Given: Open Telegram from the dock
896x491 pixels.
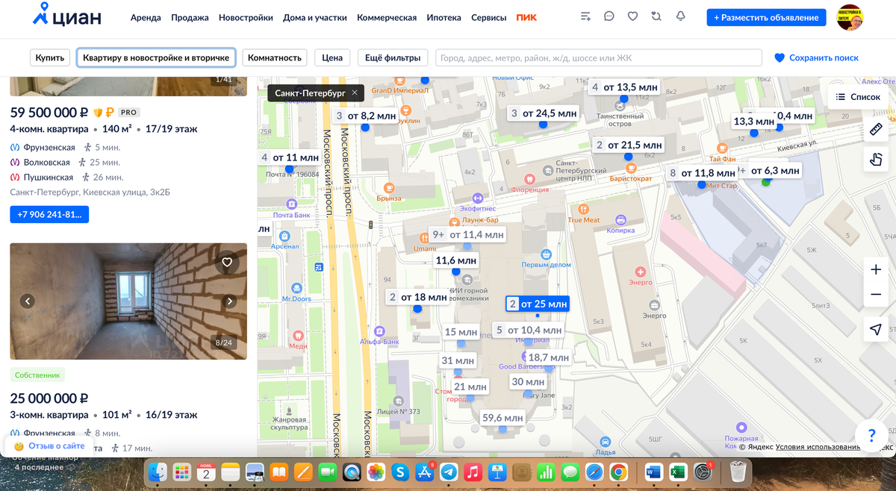Looking at the screenshot, I should tap(449, 472).
